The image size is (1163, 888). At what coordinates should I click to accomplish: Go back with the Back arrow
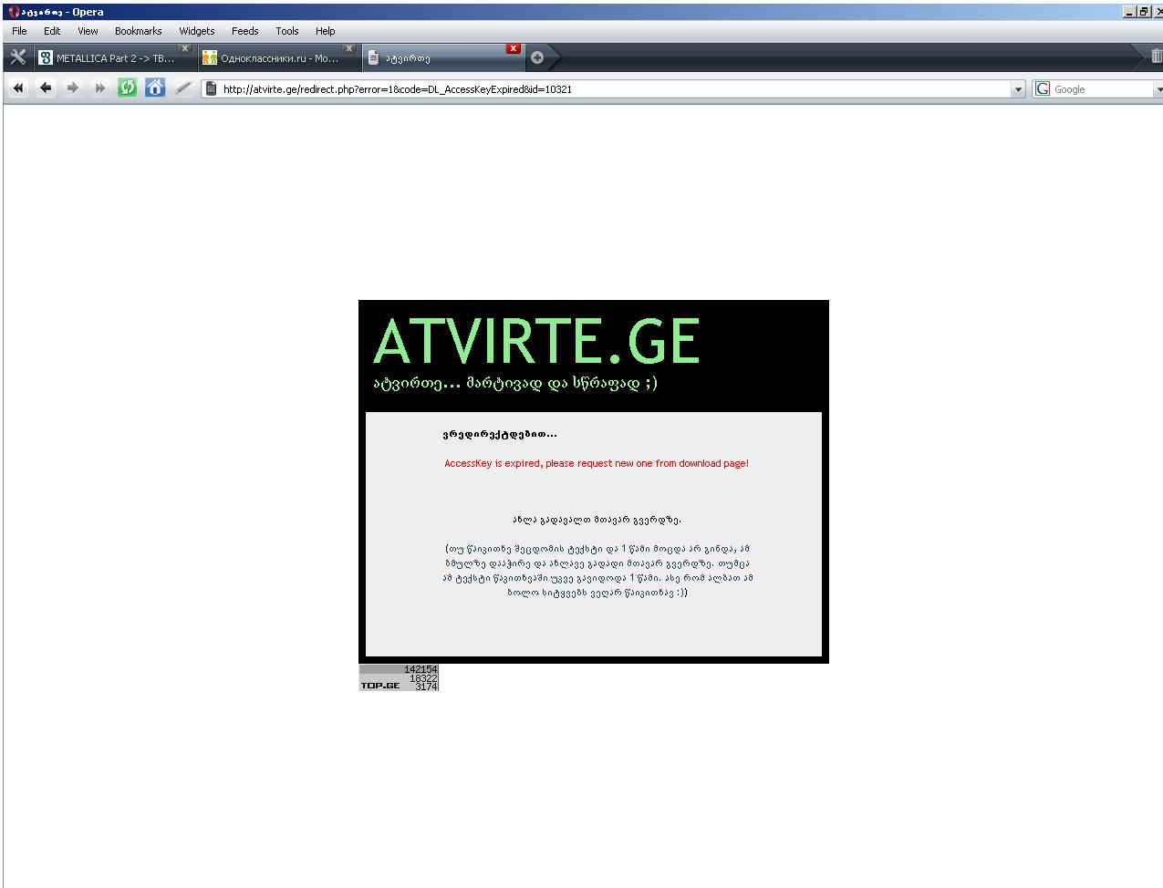click(46, 88)
